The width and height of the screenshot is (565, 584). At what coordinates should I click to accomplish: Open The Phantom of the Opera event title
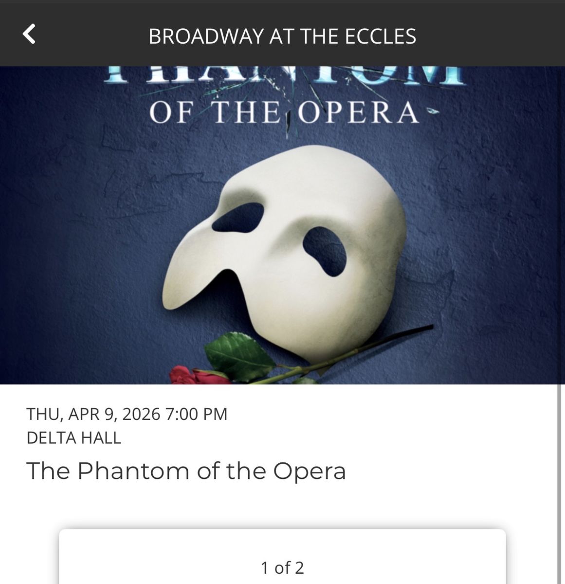[186, 470]
